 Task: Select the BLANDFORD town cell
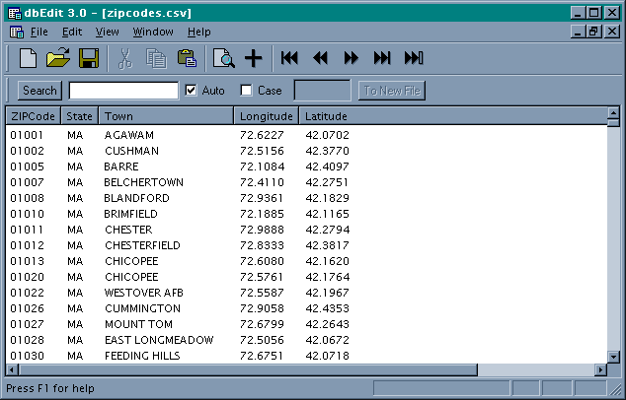[x=136, y=198]
